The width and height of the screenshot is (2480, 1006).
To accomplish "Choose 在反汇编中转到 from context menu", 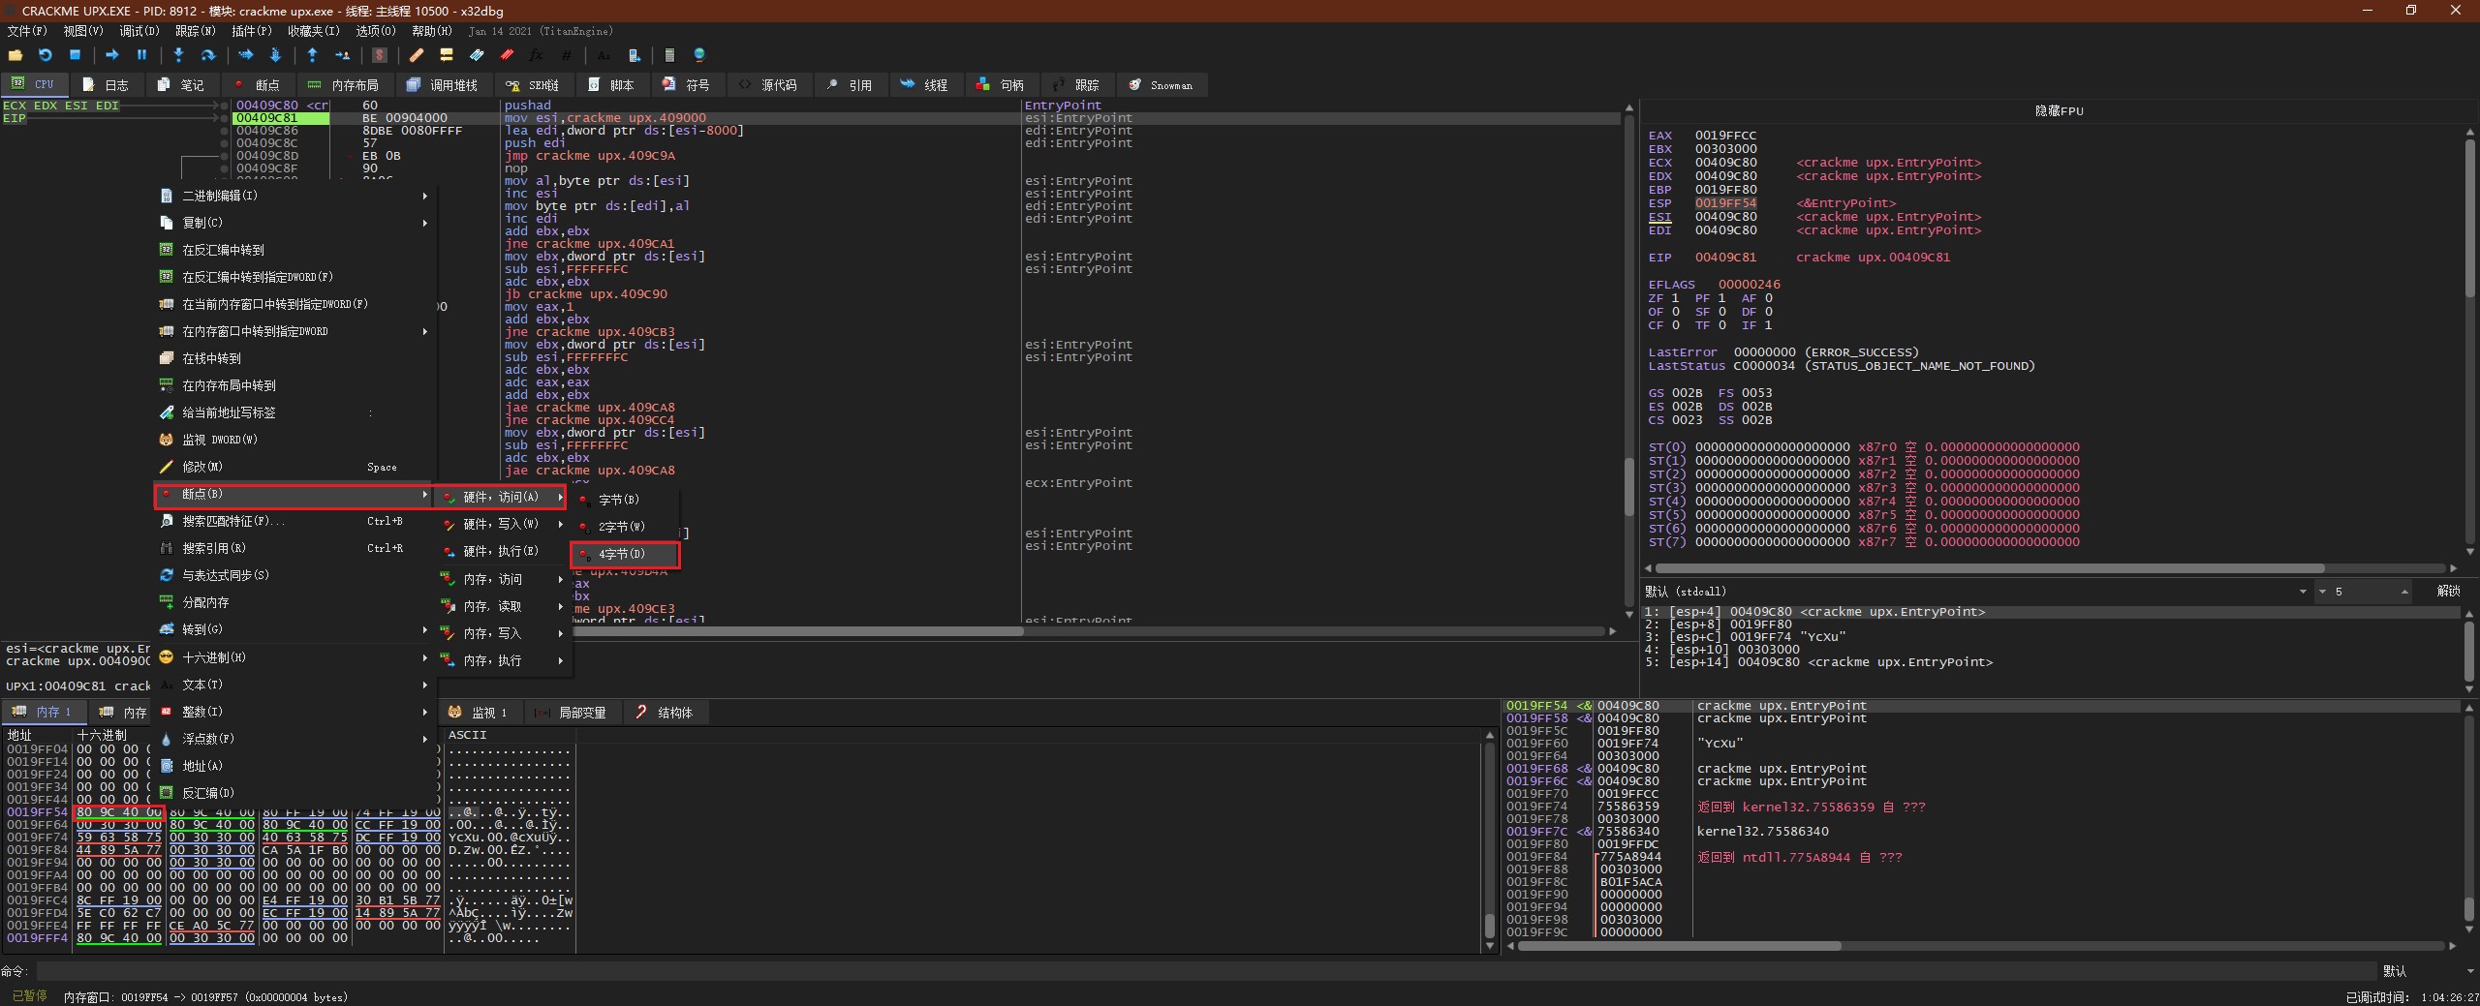I will (x=224, y=250).
